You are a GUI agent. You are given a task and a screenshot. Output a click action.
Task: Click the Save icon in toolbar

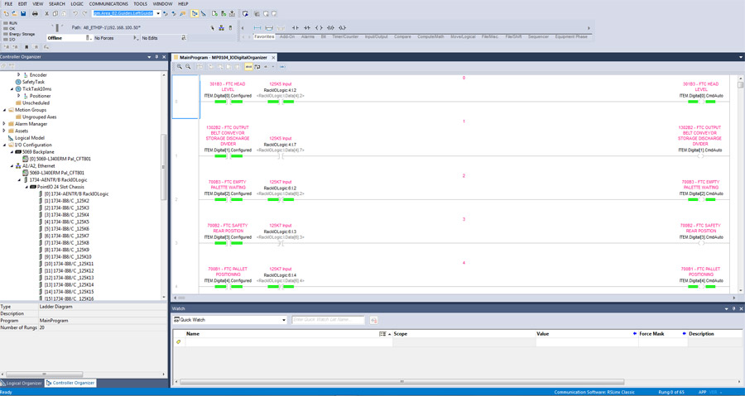(23, 13)
